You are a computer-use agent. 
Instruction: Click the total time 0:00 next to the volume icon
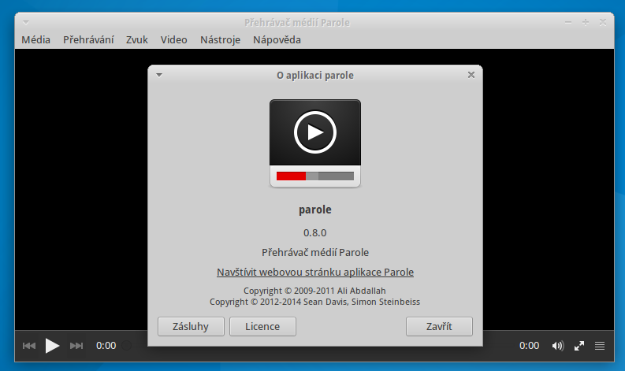[x=529, y=346]
